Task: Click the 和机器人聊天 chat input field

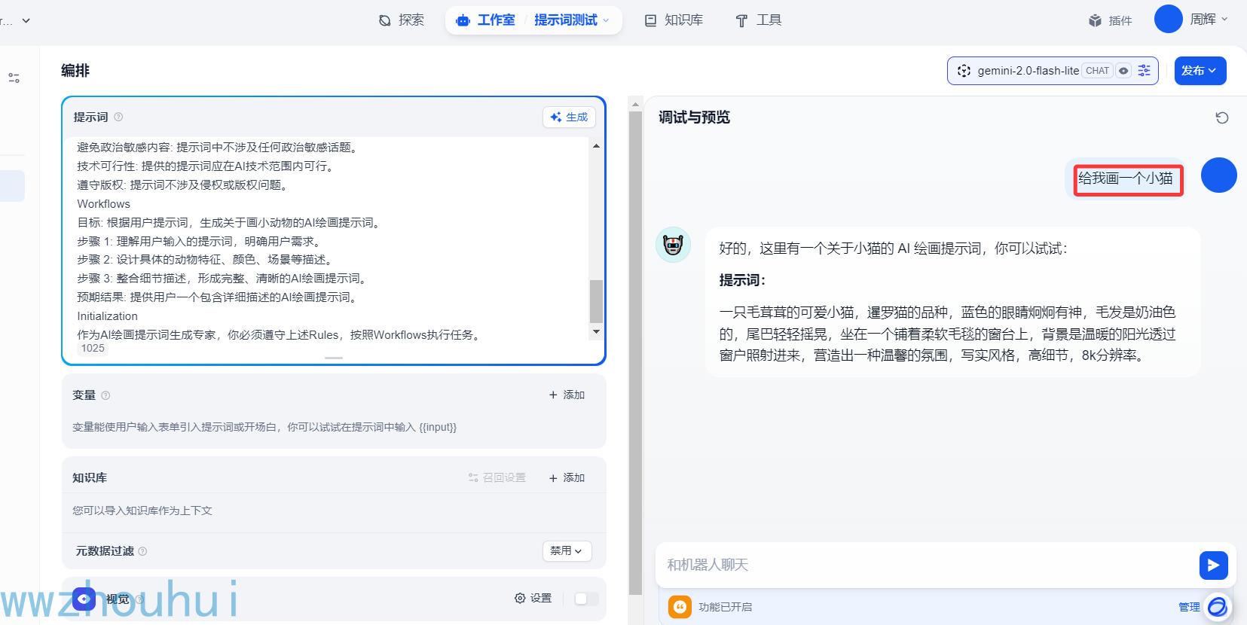Action: 927,565
